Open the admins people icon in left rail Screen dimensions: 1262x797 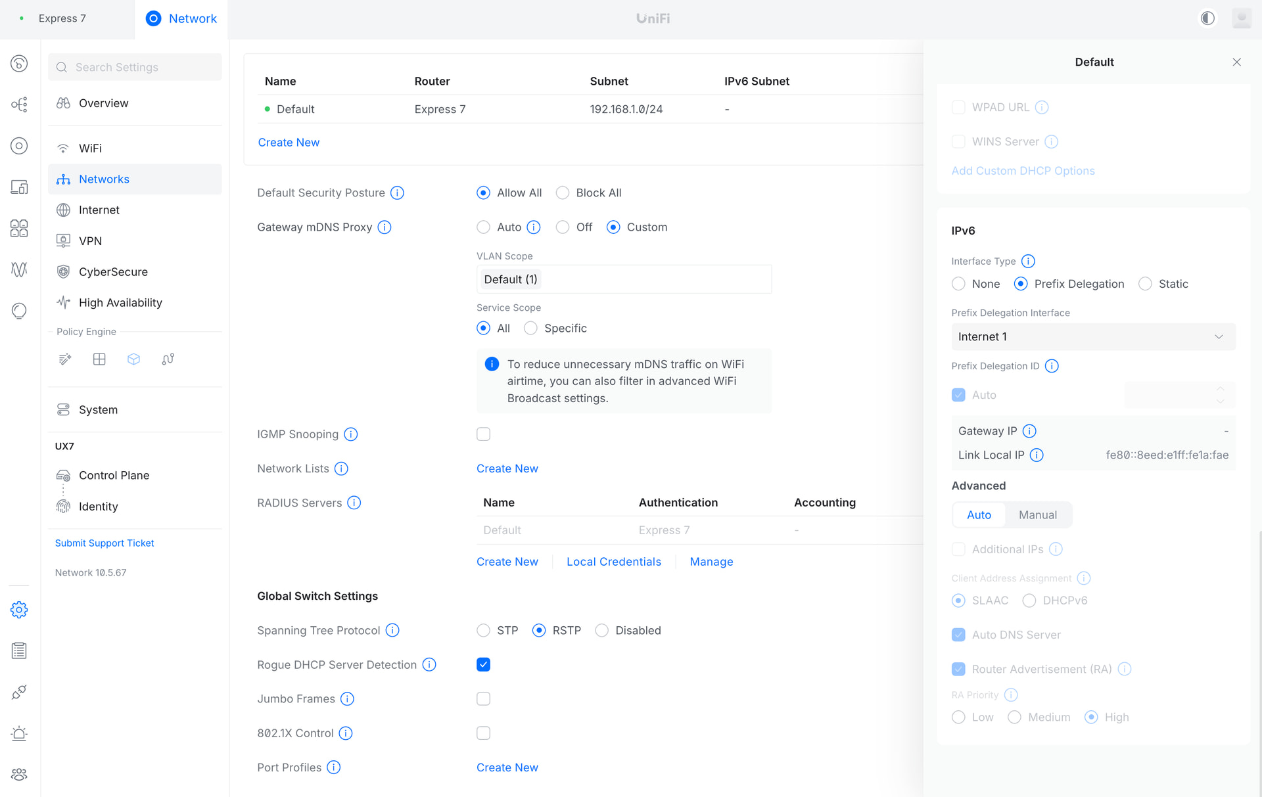19,775
